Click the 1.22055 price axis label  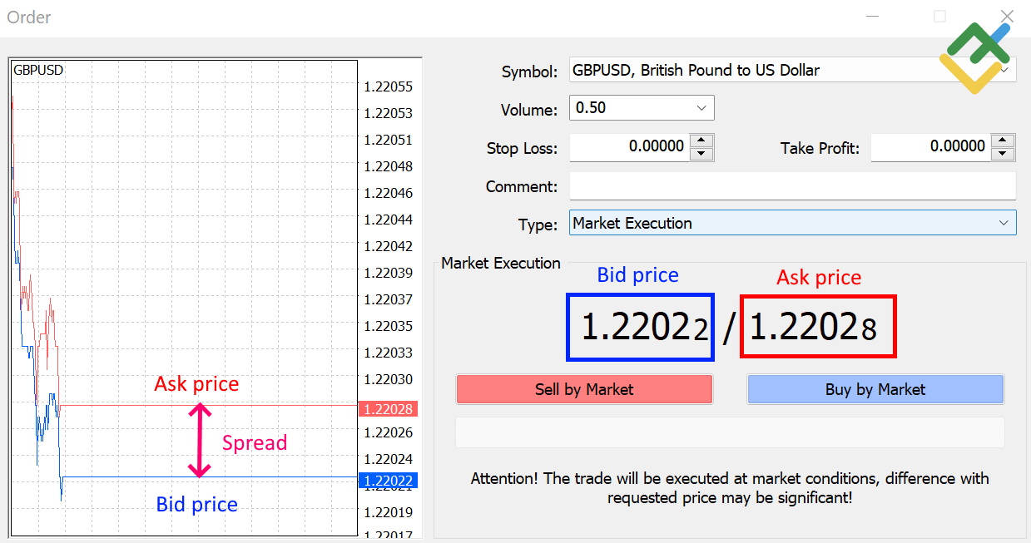point(388,86)
